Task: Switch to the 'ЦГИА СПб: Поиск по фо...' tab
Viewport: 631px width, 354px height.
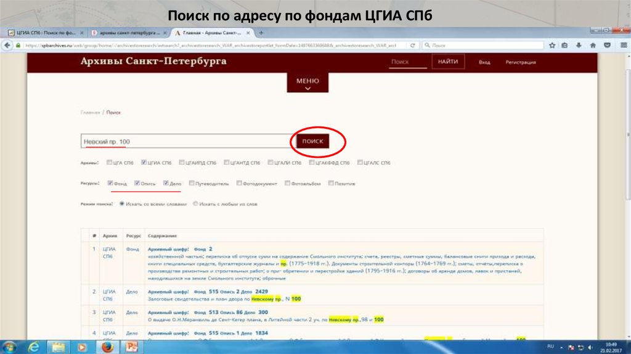Action: point(42,32)
